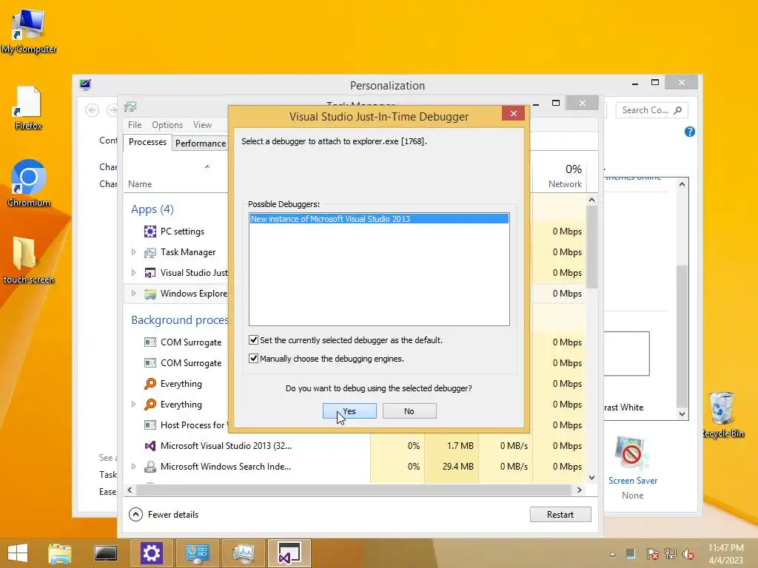Screen dimensions: 758x568
Task: Open the Windows Start button
Action: (18, 553)
